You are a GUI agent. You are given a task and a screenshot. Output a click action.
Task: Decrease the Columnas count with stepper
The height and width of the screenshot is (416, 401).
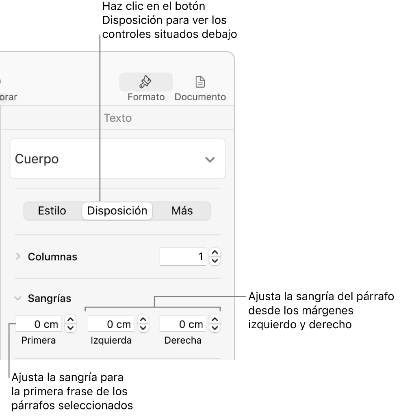(x=215, y=260)
